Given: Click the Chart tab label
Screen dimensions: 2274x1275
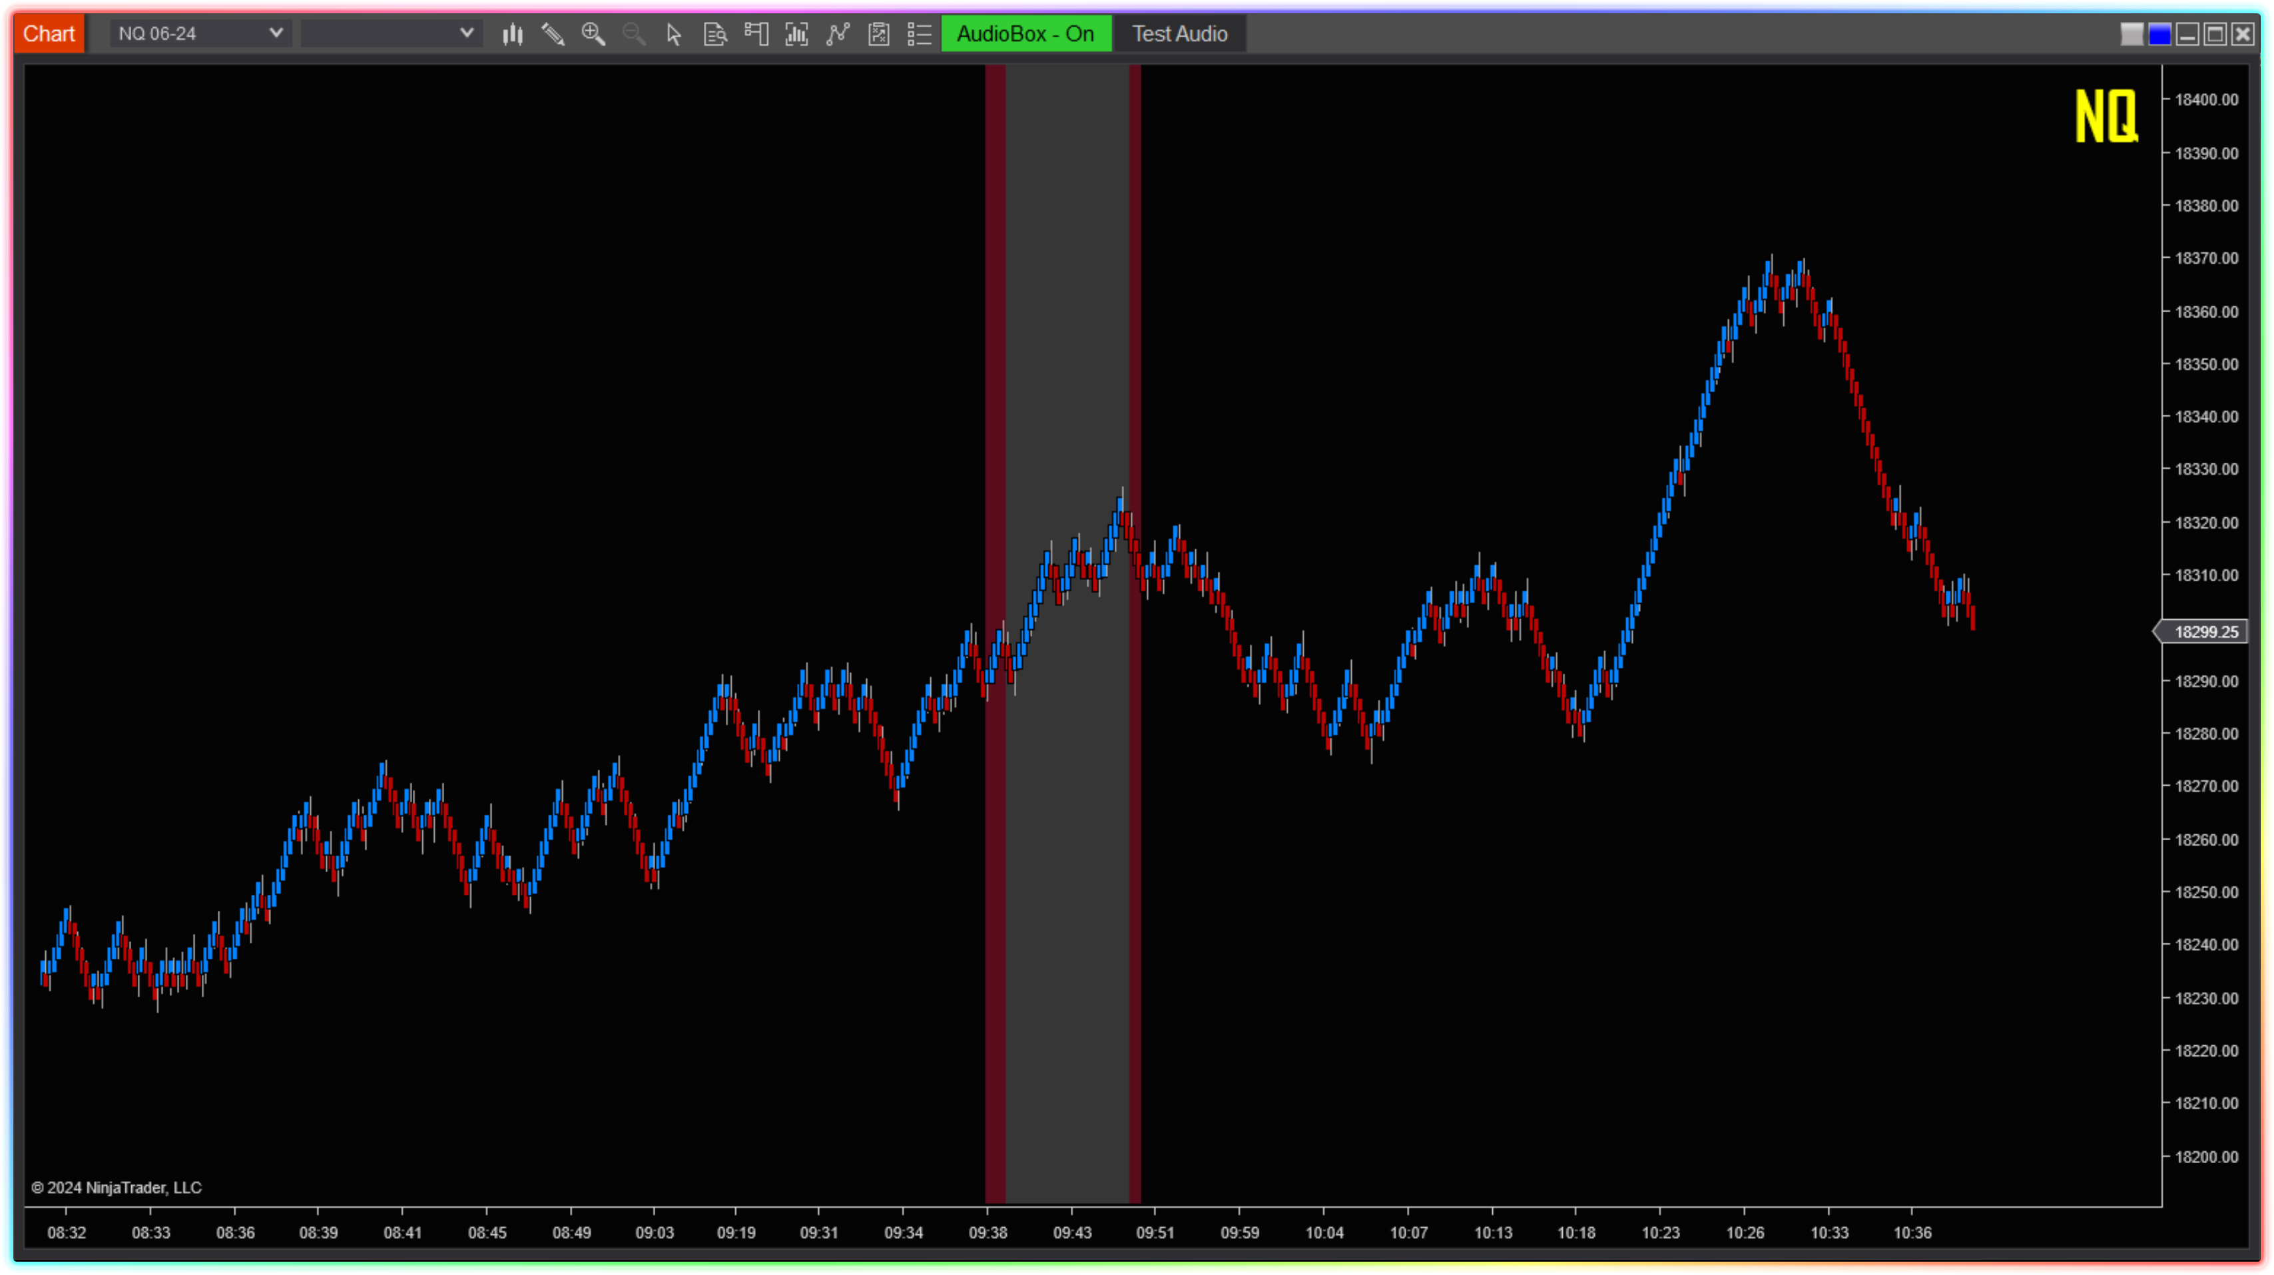Looking at the screenshot, I should 49,35.
